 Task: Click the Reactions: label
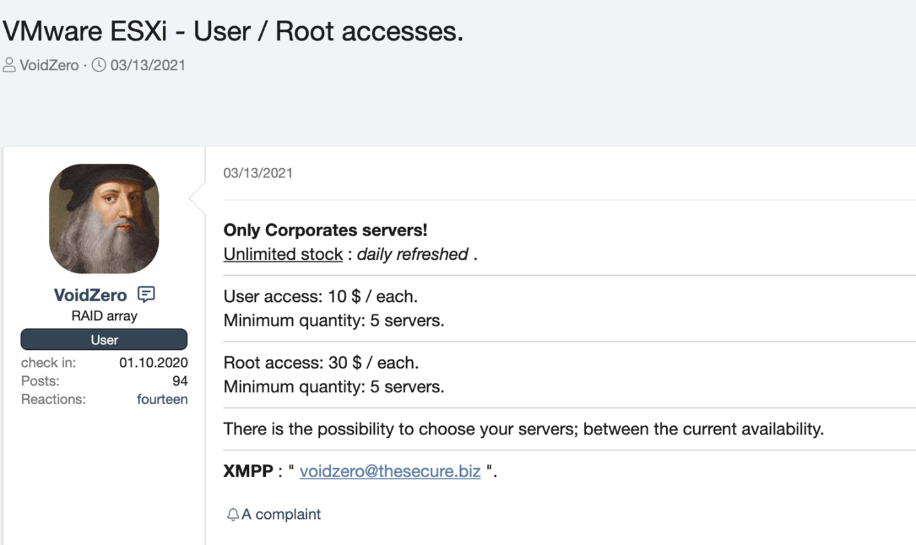pos(53,399)
